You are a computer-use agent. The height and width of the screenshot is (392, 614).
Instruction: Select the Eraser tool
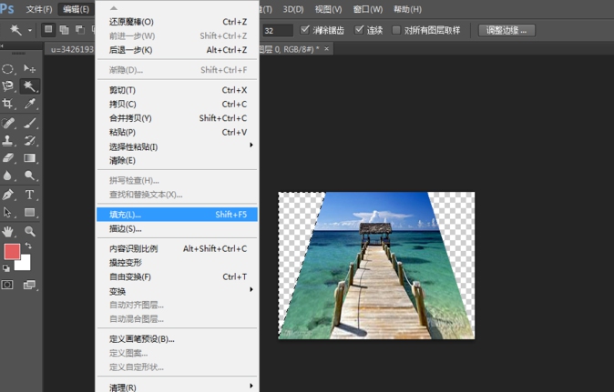pos(7,158)
